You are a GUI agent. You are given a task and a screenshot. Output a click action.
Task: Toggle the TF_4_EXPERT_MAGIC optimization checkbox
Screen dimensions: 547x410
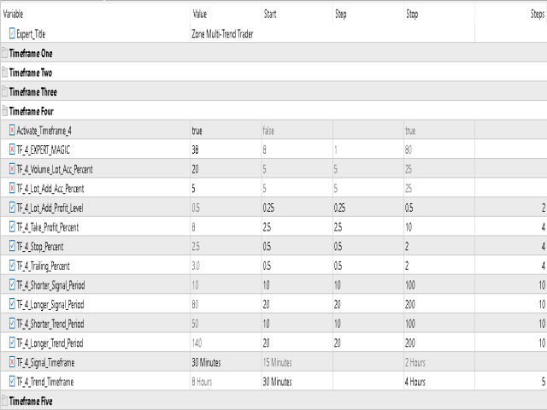coord(12,150)
